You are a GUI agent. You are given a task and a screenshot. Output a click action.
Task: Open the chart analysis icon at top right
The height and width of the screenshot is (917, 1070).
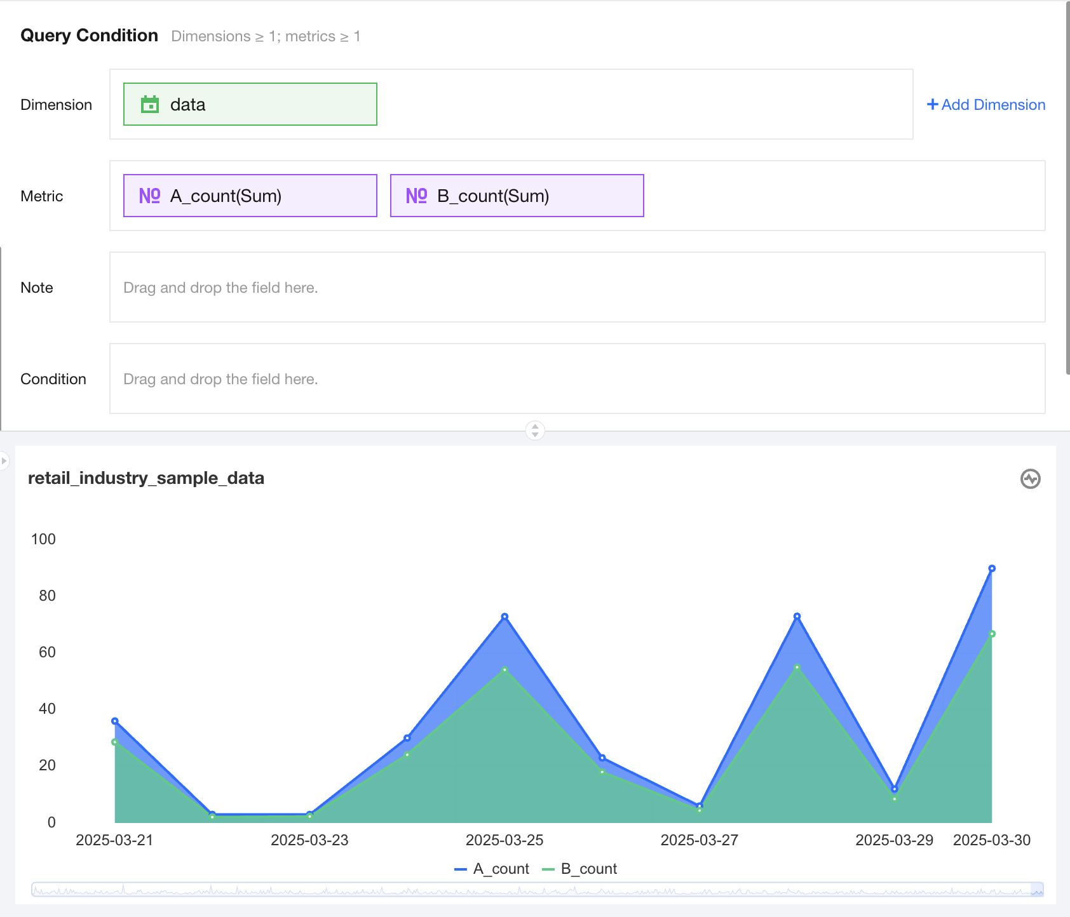[1030, 479]
